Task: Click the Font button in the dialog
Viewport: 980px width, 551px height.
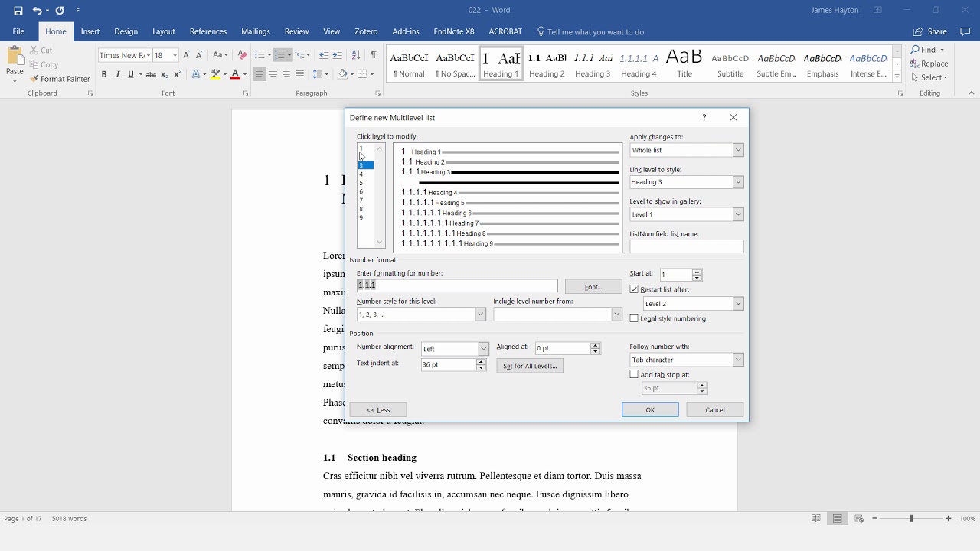Action: pos(593,286)
